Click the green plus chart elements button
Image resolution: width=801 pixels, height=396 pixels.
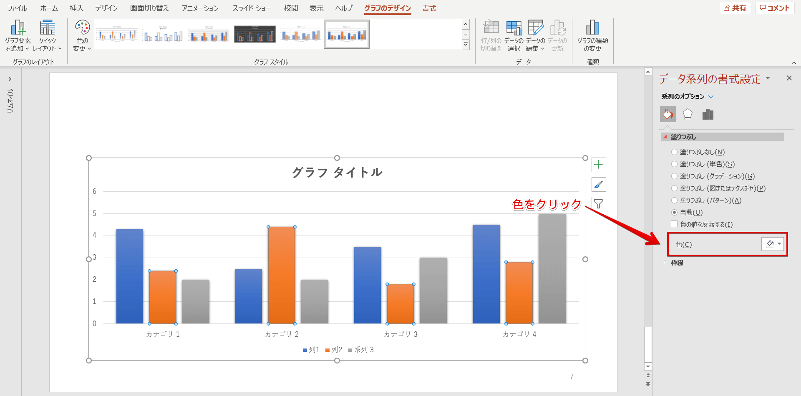pos(599,165)
